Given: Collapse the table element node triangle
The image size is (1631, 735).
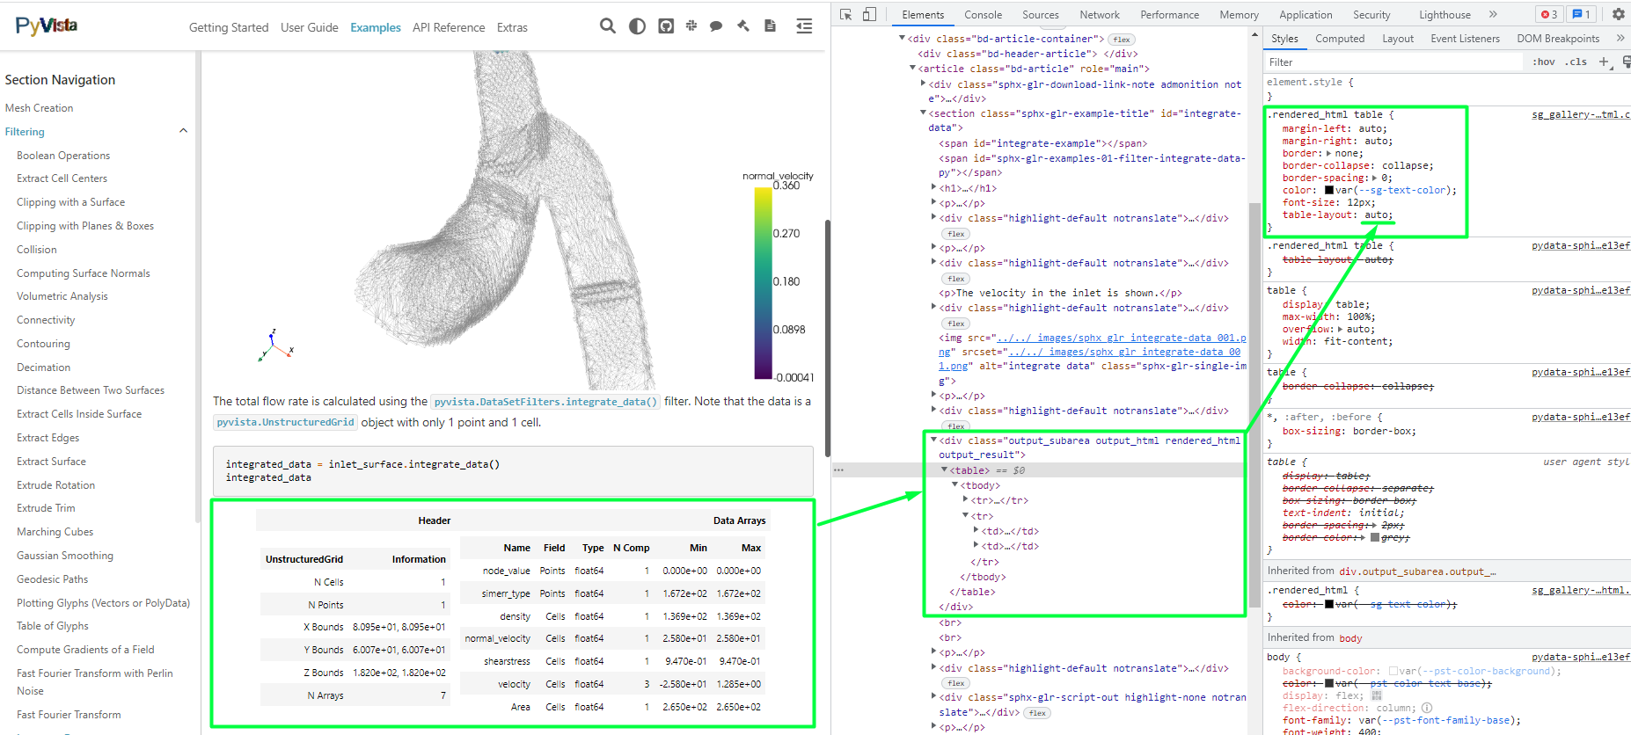Looking at the screenshot, I should tap(945, 470).
